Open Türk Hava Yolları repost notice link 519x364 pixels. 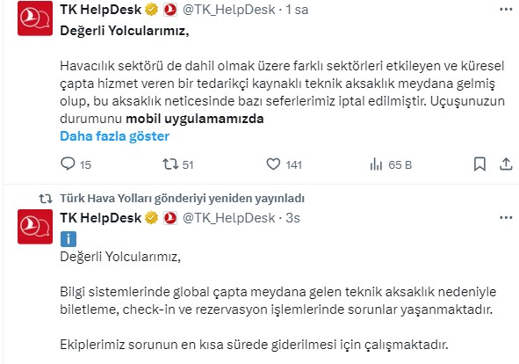point(182,198)
